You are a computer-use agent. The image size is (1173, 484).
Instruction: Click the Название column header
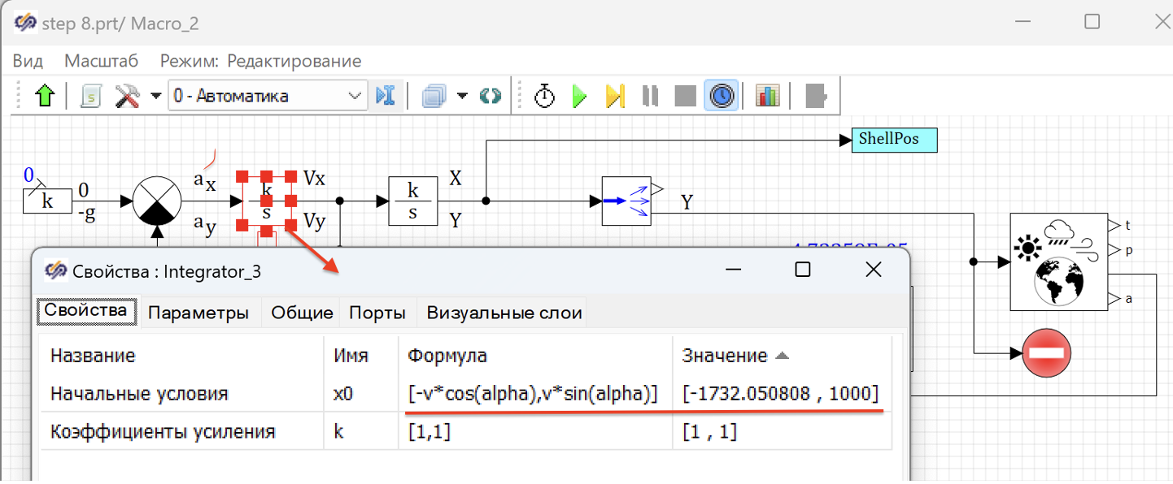point(182,356)
